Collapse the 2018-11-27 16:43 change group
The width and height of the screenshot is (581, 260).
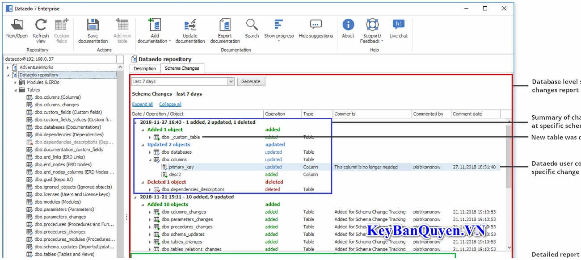tap(135, 122)
